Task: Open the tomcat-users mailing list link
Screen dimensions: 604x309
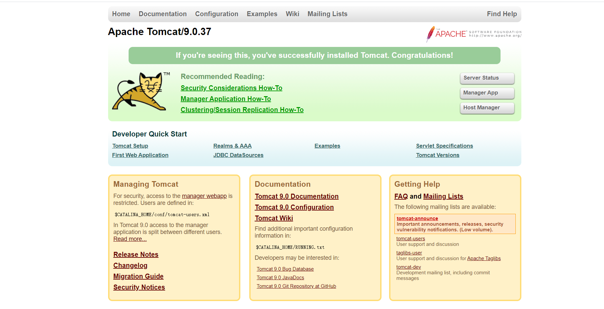Action: pyautogui.click(x=411, y=239)
